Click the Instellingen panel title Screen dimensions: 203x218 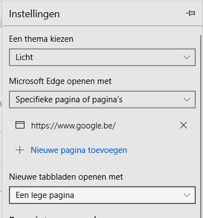[x=34, y=14]
